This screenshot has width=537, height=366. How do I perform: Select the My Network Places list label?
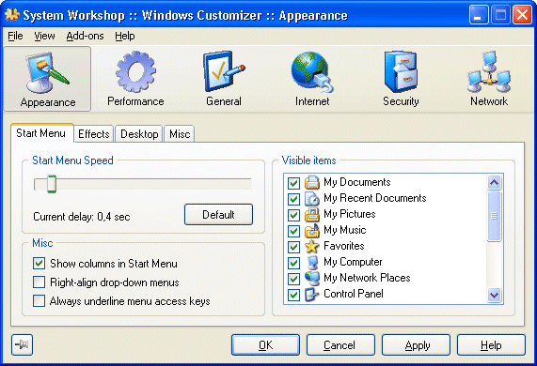[x=367, y=278]
